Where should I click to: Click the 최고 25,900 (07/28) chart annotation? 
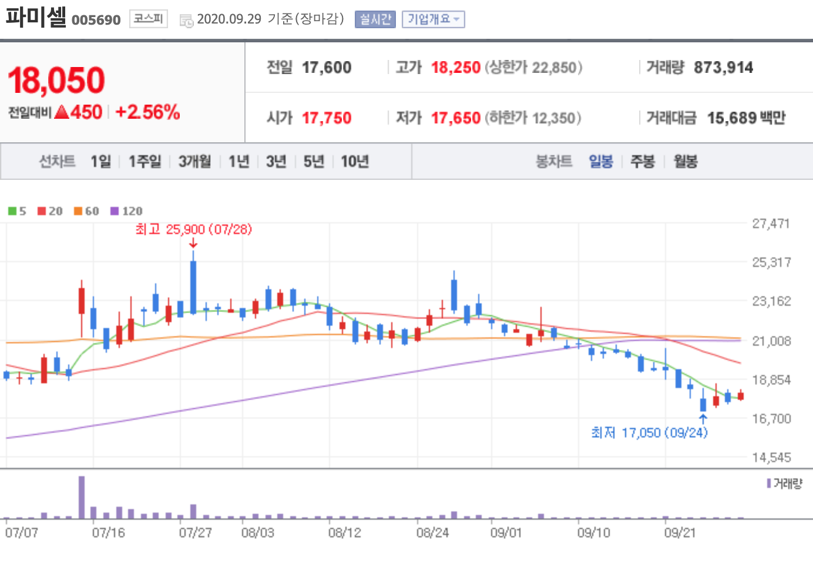tap(193, 229)
